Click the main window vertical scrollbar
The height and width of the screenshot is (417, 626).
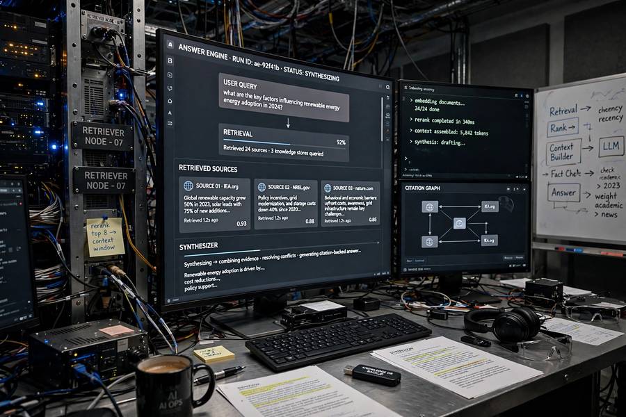(382, 118)
